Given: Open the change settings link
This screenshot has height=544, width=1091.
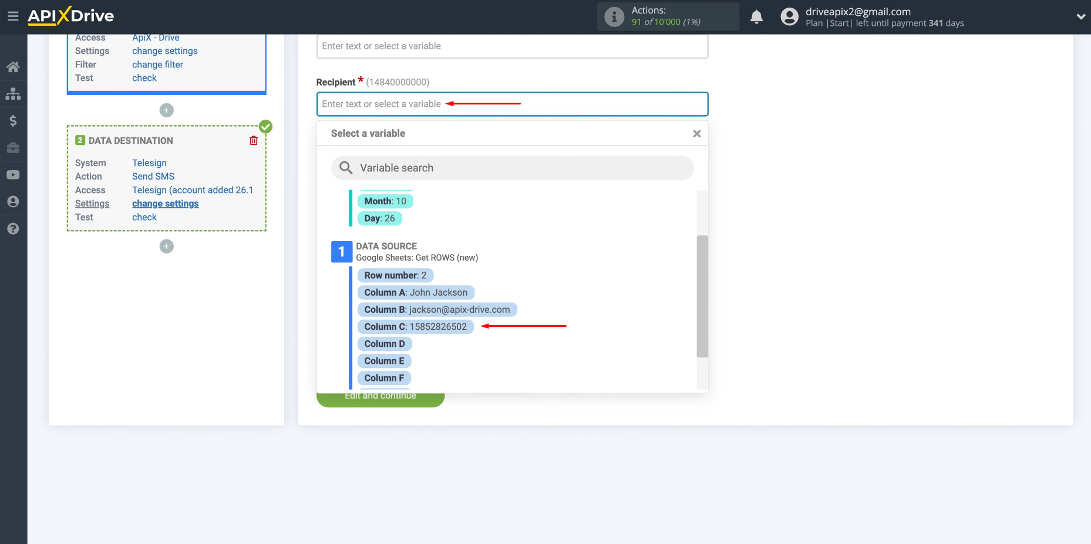Looking at the screenshot, I should (165, 203).
